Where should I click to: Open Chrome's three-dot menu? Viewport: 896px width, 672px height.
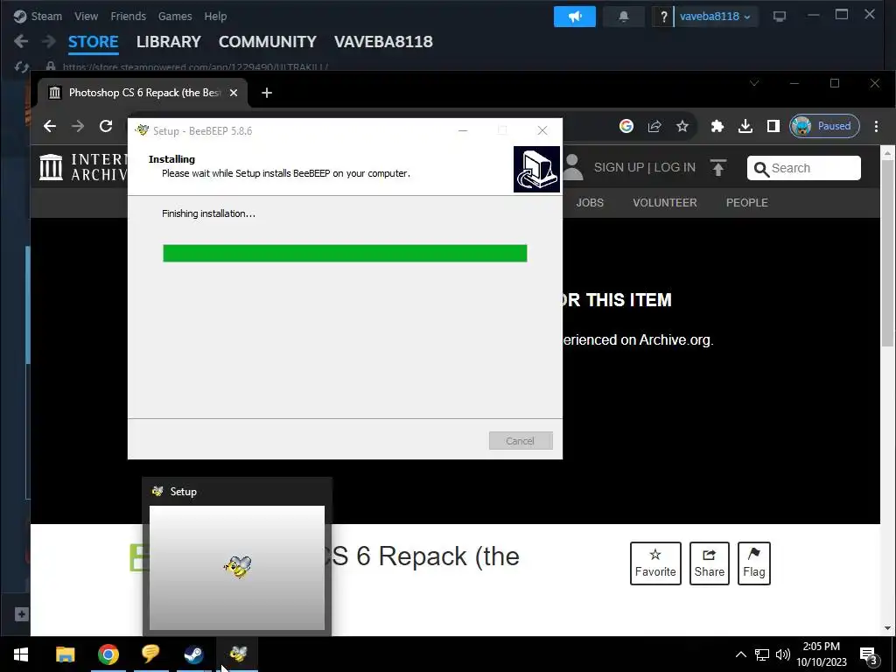click(876, 126)
